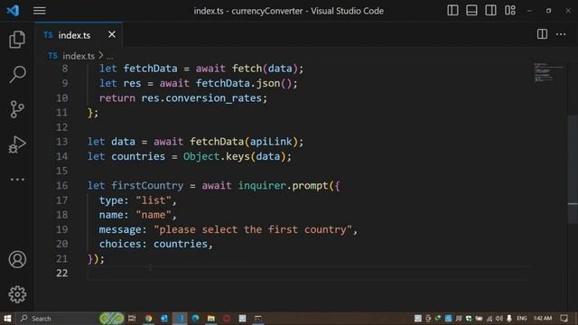This screenshot has width=578, height=325.
Task: Click countries value on the choices line
Action: coord(181,244)
